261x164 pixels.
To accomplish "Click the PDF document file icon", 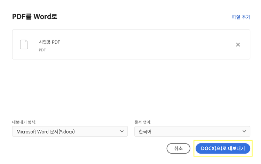I will (x=24, y=44).
